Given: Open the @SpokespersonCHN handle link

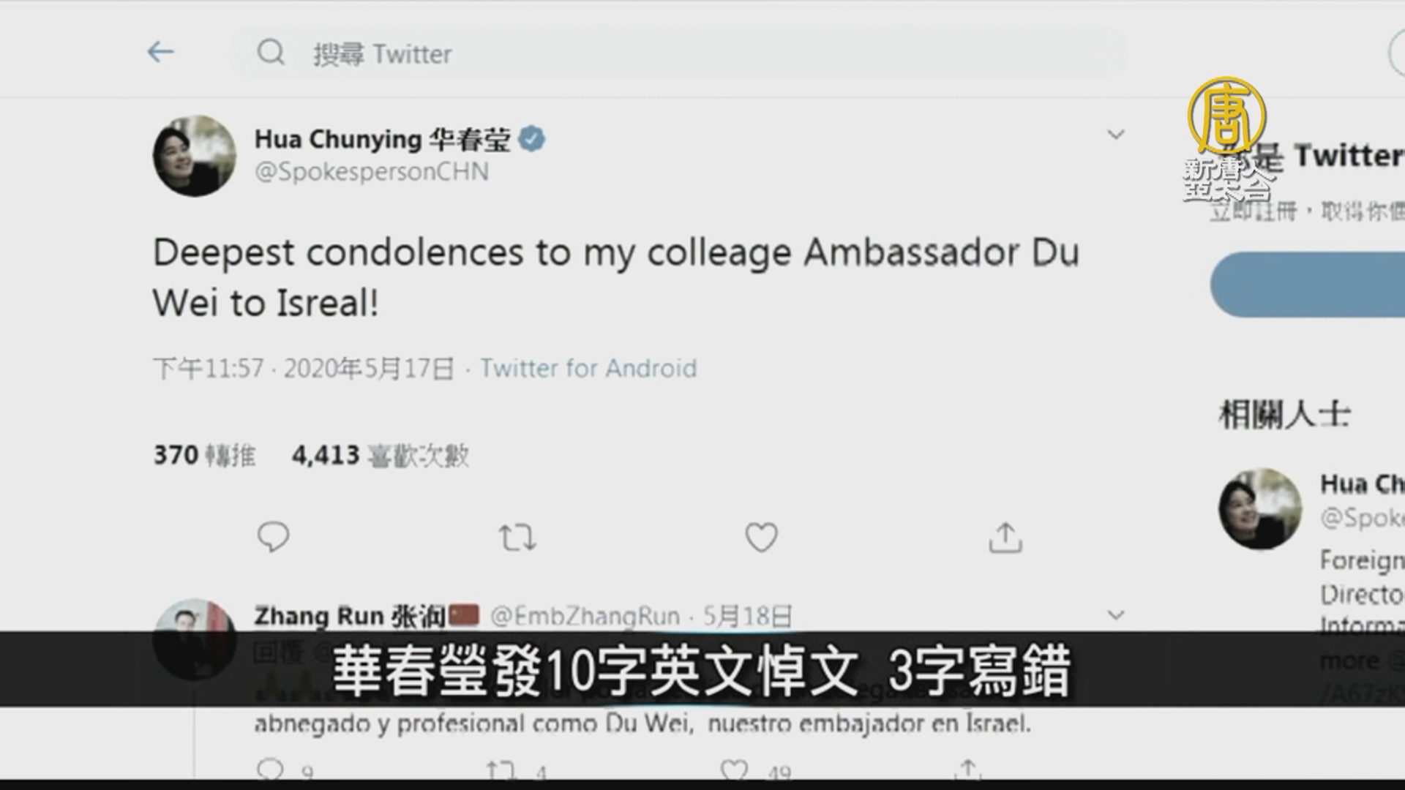Looking at the screenshot, I should tap(372, 172).
